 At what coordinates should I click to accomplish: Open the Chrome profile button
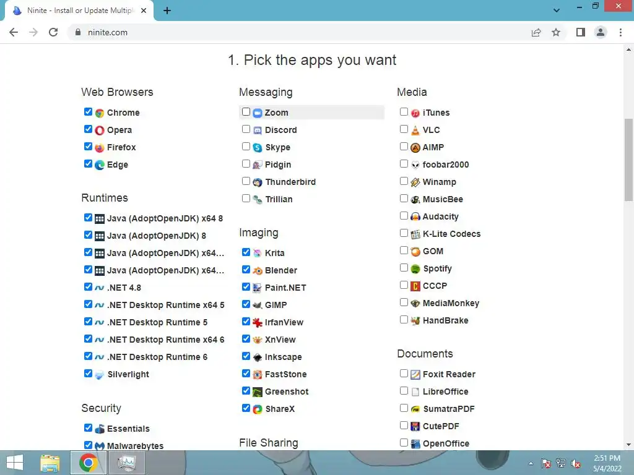(x=601, y=32)
